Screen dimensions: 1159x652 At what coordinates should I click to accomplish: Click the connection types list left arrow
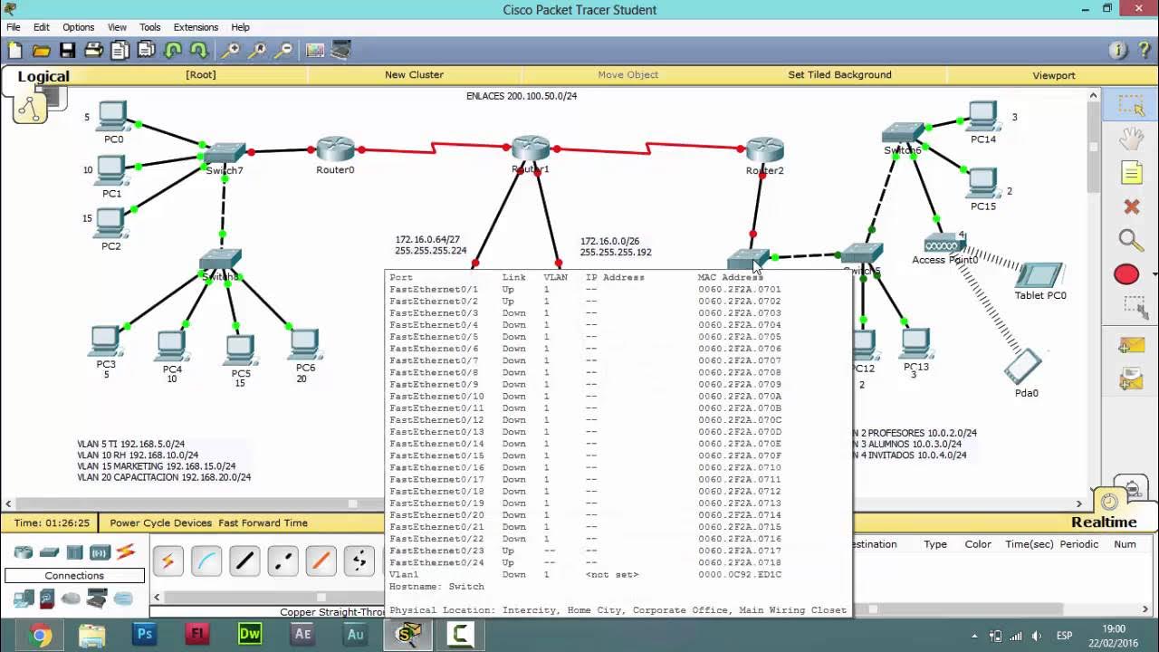[x=157, y=597]
